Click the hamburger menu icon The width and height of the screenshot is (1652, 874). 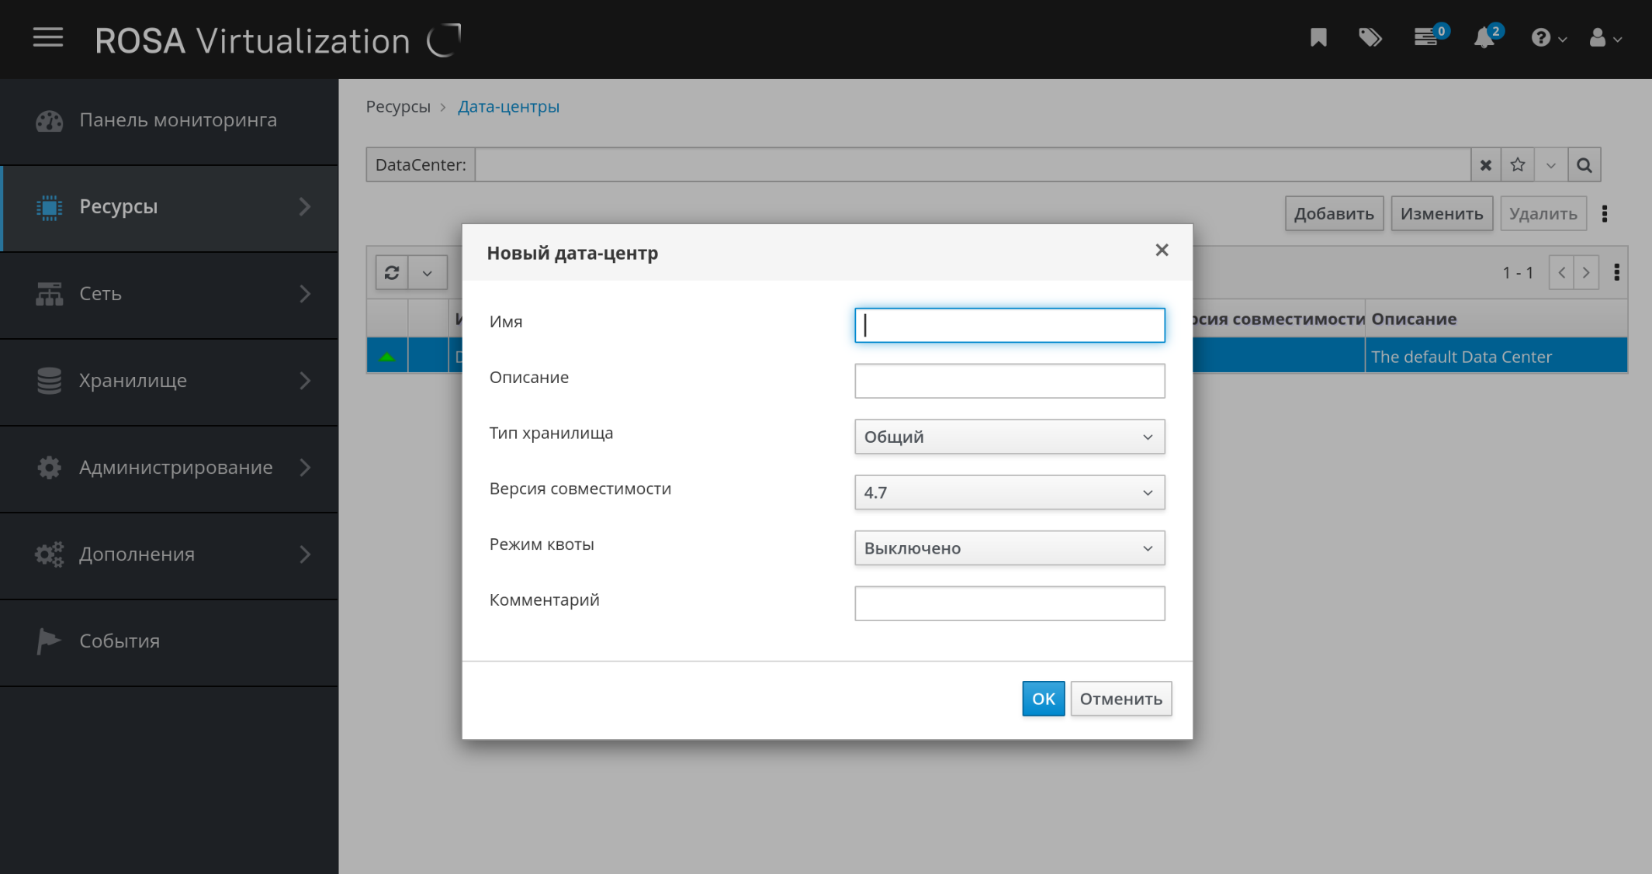tap(48, 38)
